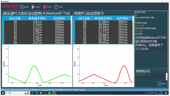Open Microsoft Edge from the taskbar
This screenshot has width=170, height=96.
tap(37, 93)
